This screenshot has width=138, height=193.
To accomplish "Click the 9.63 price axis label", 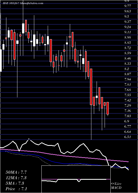I will [128, 11].
